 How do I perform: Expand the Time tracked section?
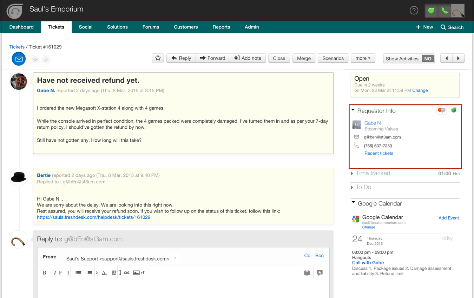pyautogui.click(x=352, y=173)
